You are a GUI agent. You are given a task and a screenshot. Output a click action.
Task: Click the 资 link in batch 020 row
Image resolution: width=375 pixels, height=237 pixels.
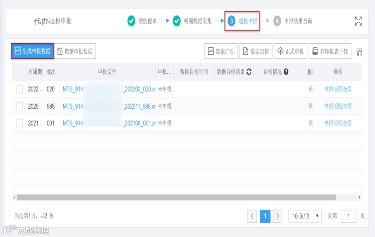[x=310, y=89]
